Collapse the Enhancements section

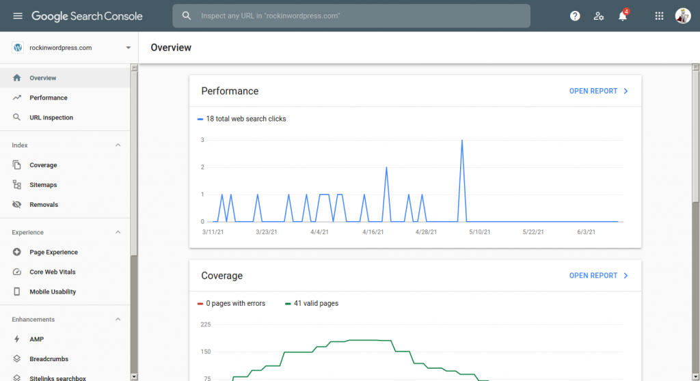[118, 319]
